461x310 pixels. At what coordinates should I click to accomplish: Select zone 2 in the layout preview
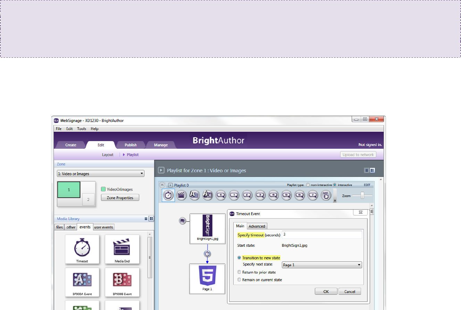point(88,199)
